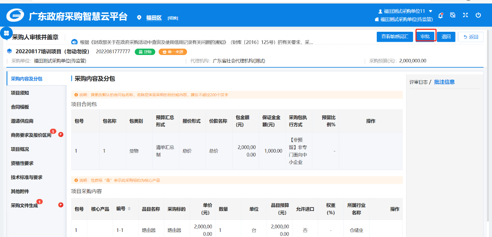Select the 采购内容及分包 sidebar tab
492x237 pixels.
(36, 79)
